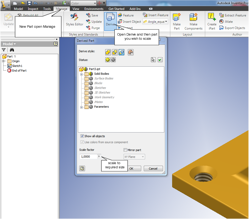Open Model browser help question icon
This screenshot has width=249, height=219.
click(x=55, y=44)
